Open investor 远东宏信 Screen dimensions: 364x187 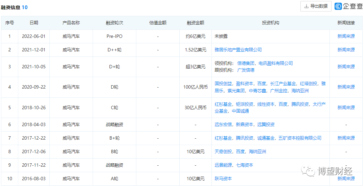[x=223, y=124]
